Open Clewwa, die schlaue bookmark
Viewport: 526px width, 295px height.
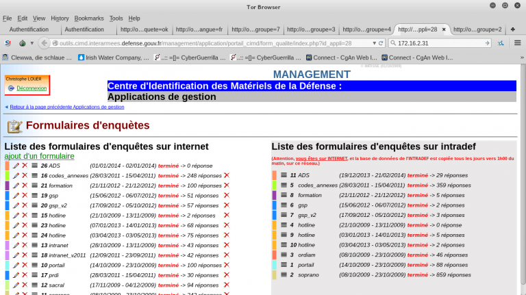click(37, 57)
